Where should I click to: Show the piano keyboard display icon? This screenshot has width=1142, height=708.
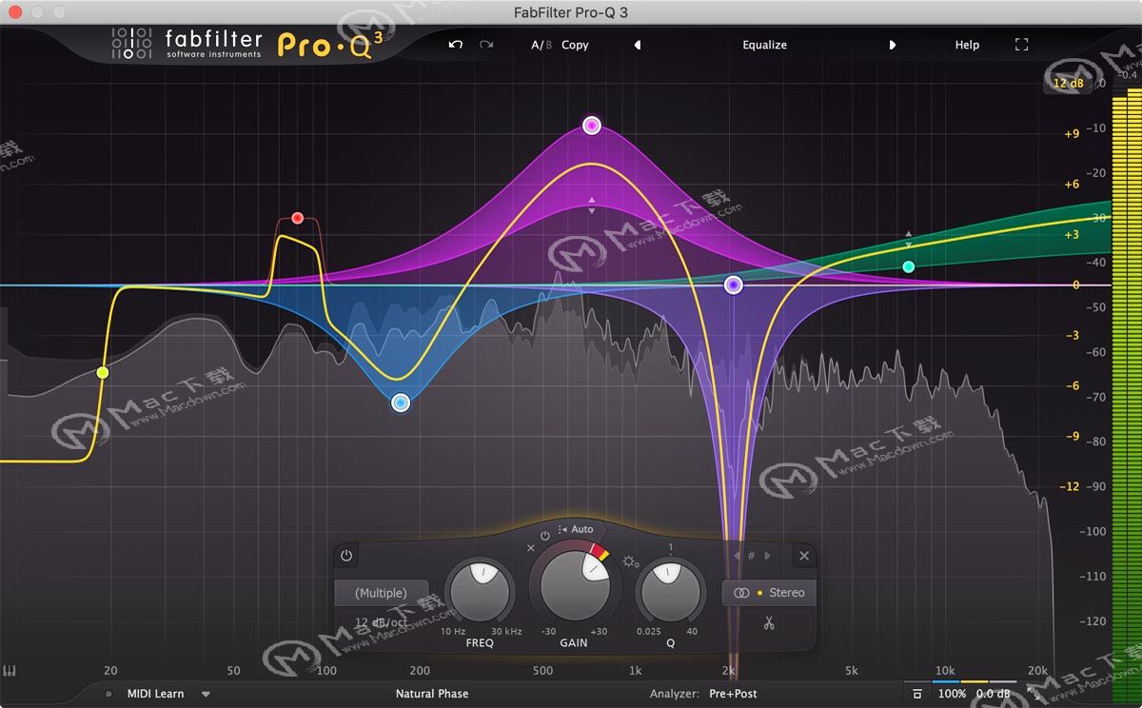[x=10, y=671]
